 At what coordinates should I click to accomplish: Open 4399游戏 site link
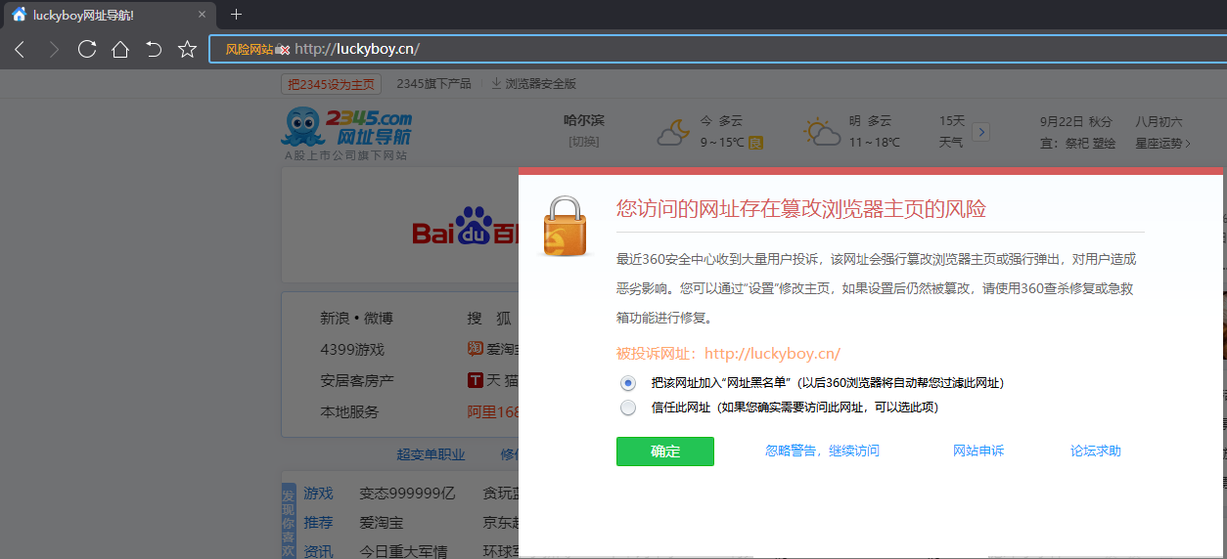[x=352, y=350]
